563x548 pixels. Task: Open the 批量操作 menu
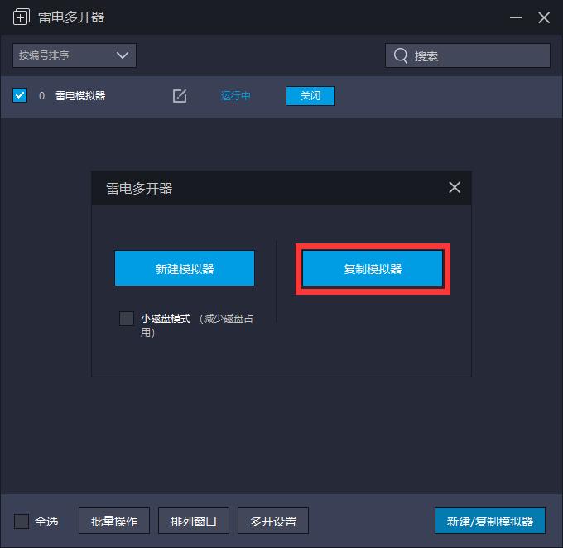pos(114,521)
